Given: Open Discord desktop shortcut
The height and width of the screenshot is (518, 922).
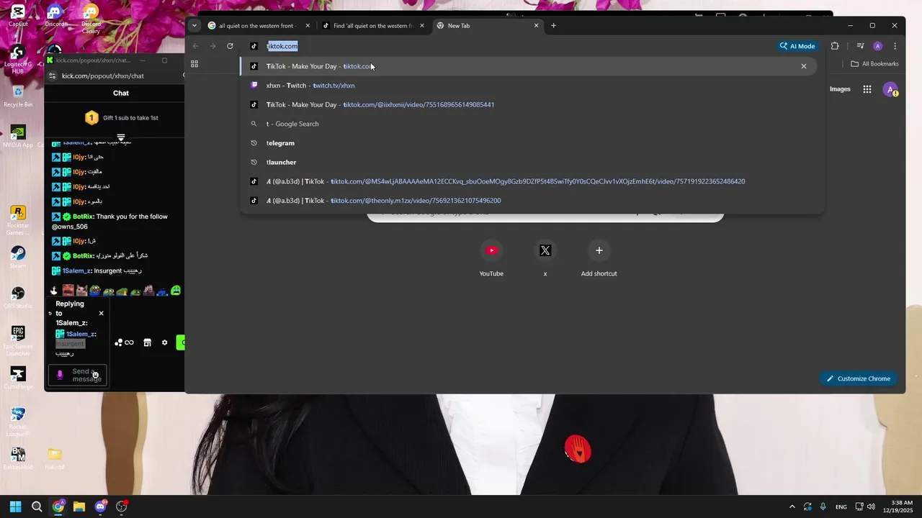Looking at the screenshot, I should 54,16.
